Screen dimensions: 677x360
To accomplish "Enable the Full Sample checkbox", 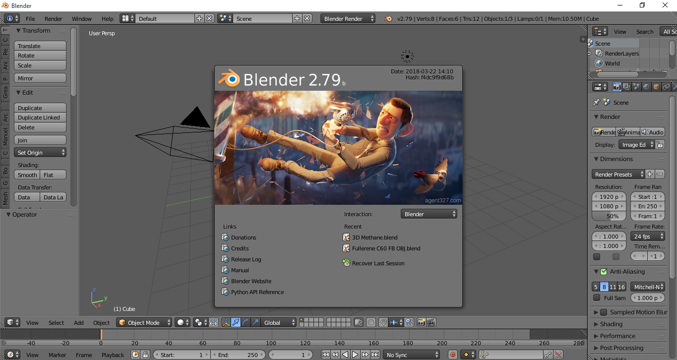I will tap(597, 298).
